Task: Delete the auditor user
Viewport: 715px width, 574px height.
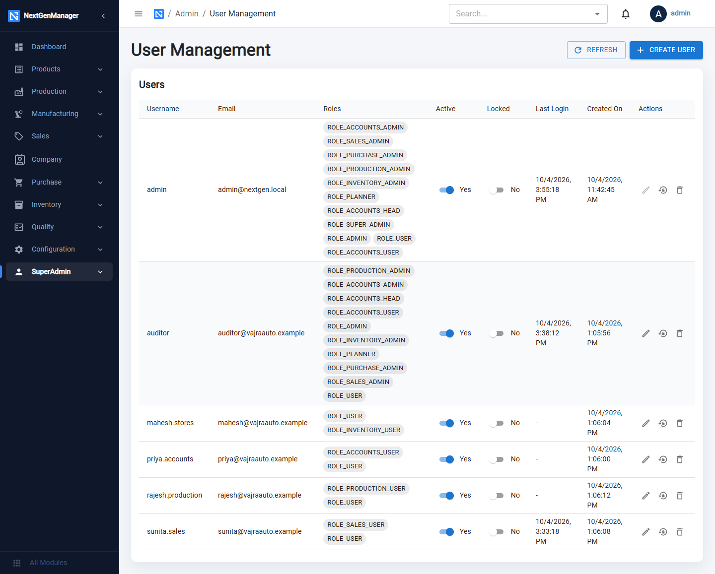Action: click(x=680, y=333)
